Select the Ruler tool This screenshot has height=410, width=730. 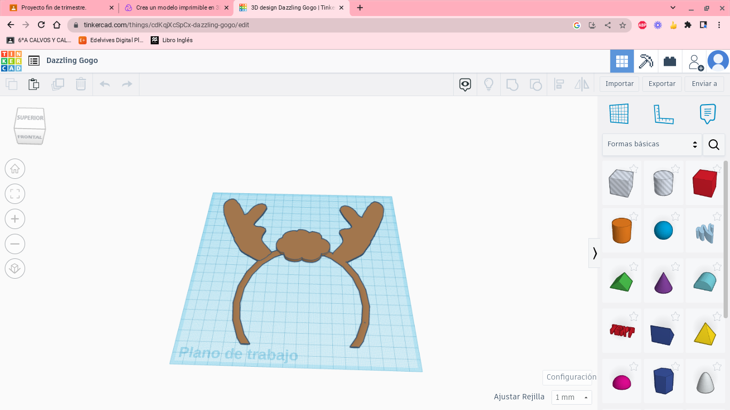click(x=663, y=114)
